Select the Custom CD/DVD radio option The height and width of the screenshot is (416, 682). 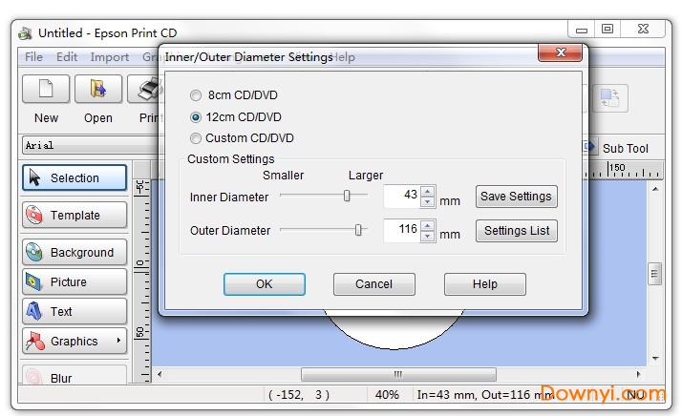(196, 138)
